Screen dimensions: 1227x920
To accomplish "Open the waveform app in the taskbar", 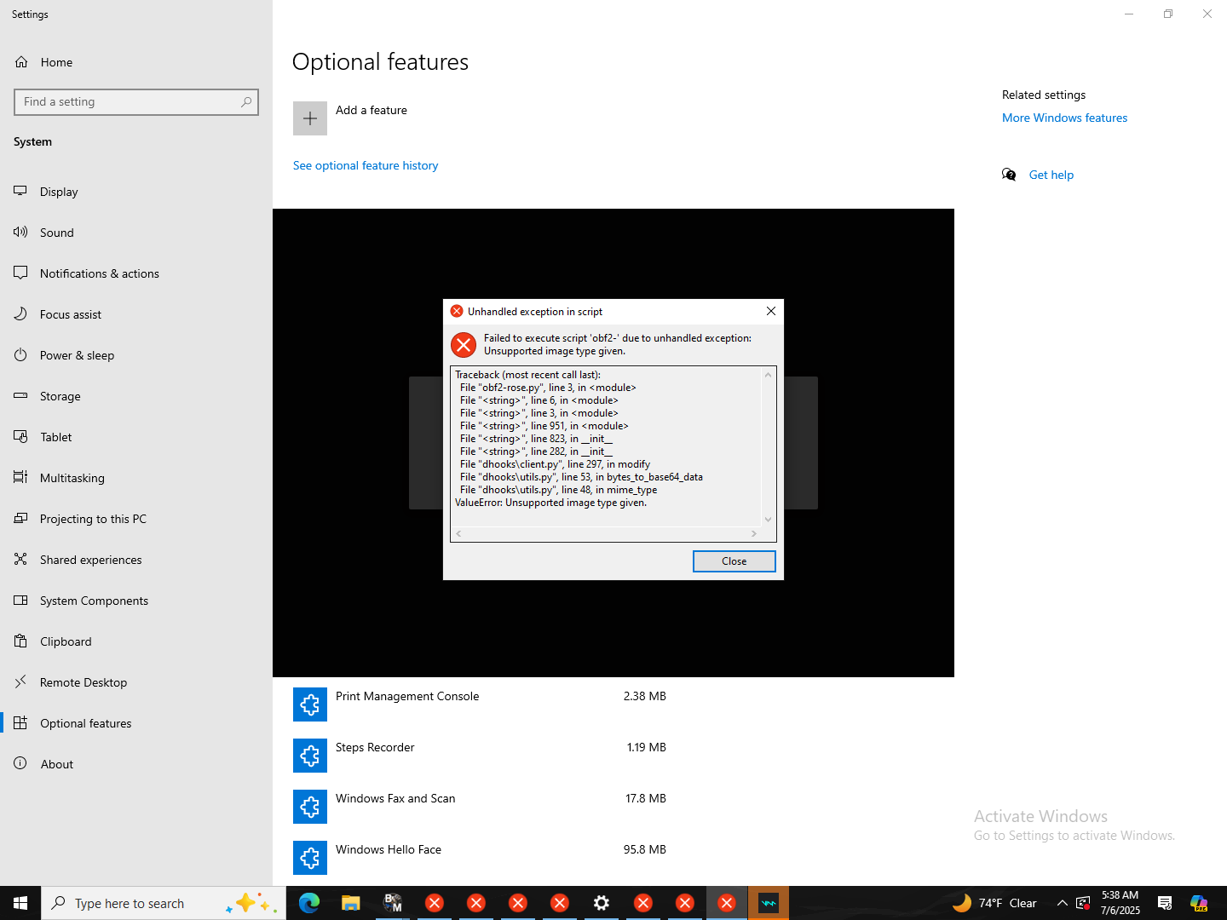I will pos(769,903).
